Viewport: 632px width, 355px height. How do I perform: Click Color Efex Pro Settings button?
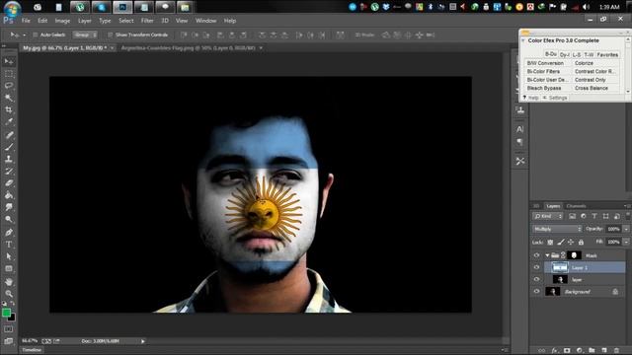click(555, 98)
